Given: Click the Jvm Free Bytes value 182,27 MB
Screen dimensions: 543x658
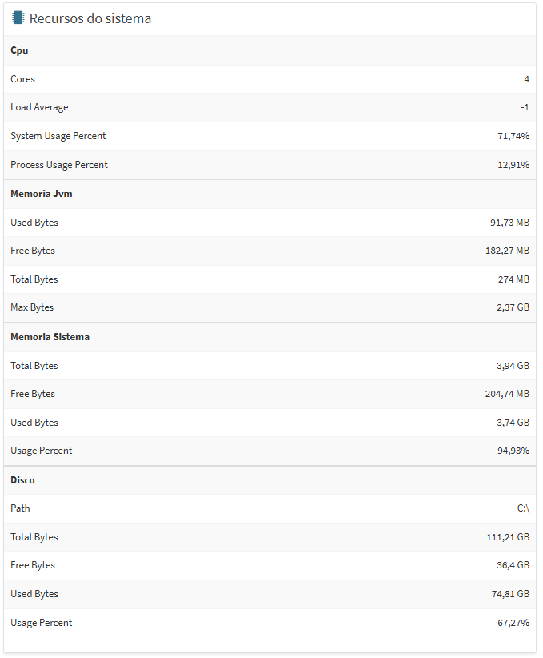Looking at the screenshot, I should click(x=507, y=251).
